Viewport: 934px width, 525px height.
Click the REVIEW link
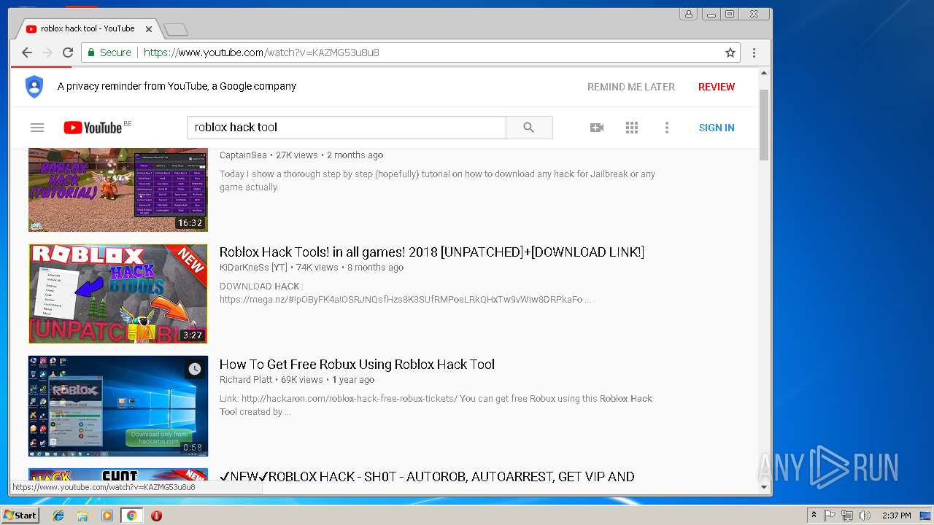717,87
